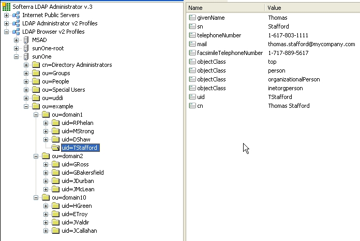Viewport: 360px width, 241px height.
Task: Collapse the ou=domain2 node
Action: [x=36, y=156]
